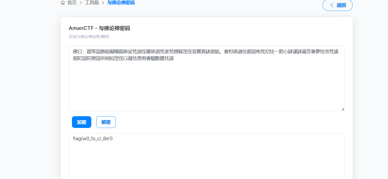Click the 解密 decrypt button

[x=106, y=122]
